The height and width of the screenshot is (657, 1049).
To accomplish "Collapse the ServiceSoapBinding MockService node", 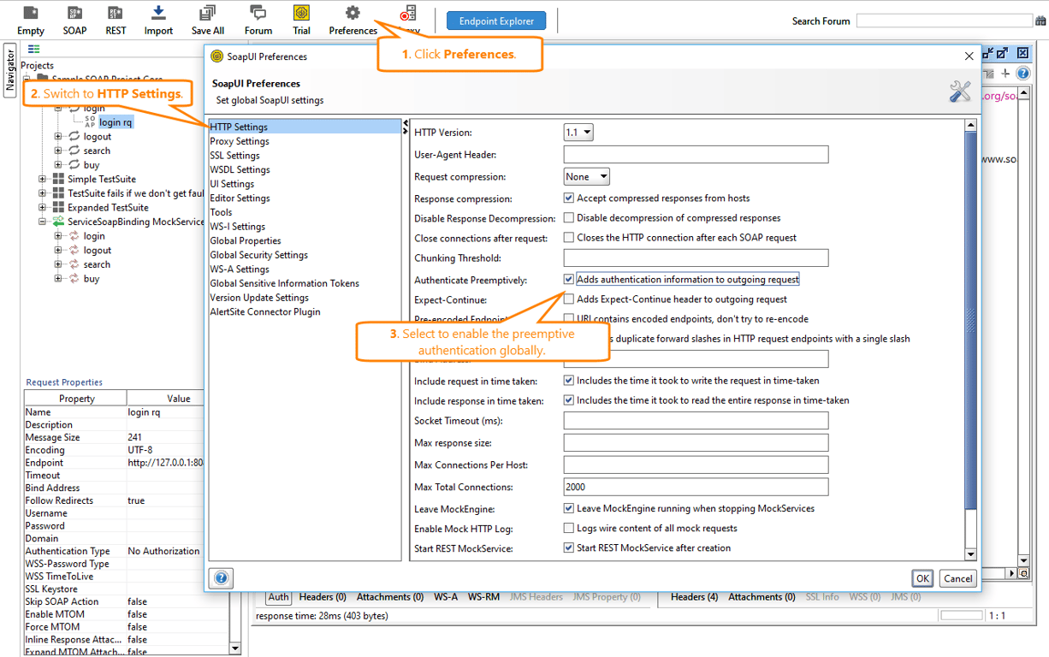I will (41, 221).
